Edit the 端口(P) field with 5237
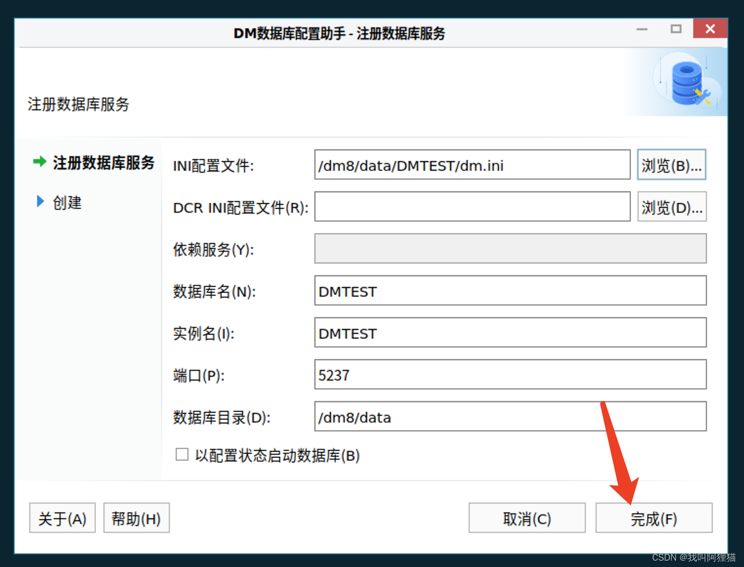The height and width of the screenshot is (567, 744). coord(510,375)
